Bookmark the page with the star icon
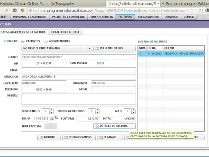This screenshot has width=209, height=157. pos(192,10)
